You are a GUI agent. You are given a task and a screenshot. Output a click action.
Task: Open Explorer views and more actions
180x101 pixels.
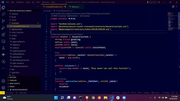click(38, 7)
